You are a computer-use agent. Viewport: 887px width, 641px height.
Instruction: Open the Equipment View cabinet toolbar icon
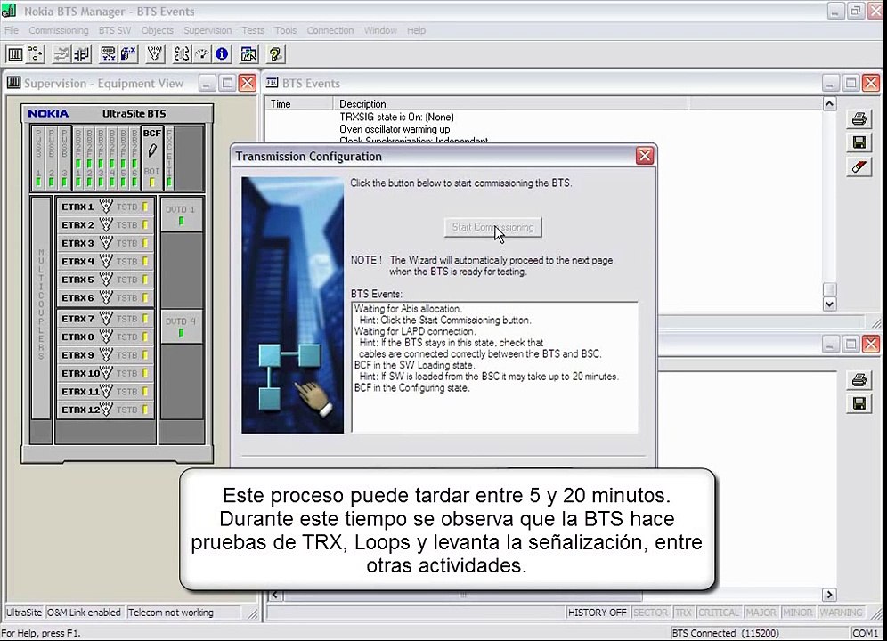coord(15,54)
